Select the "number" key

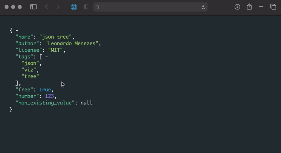click(27, 96)
